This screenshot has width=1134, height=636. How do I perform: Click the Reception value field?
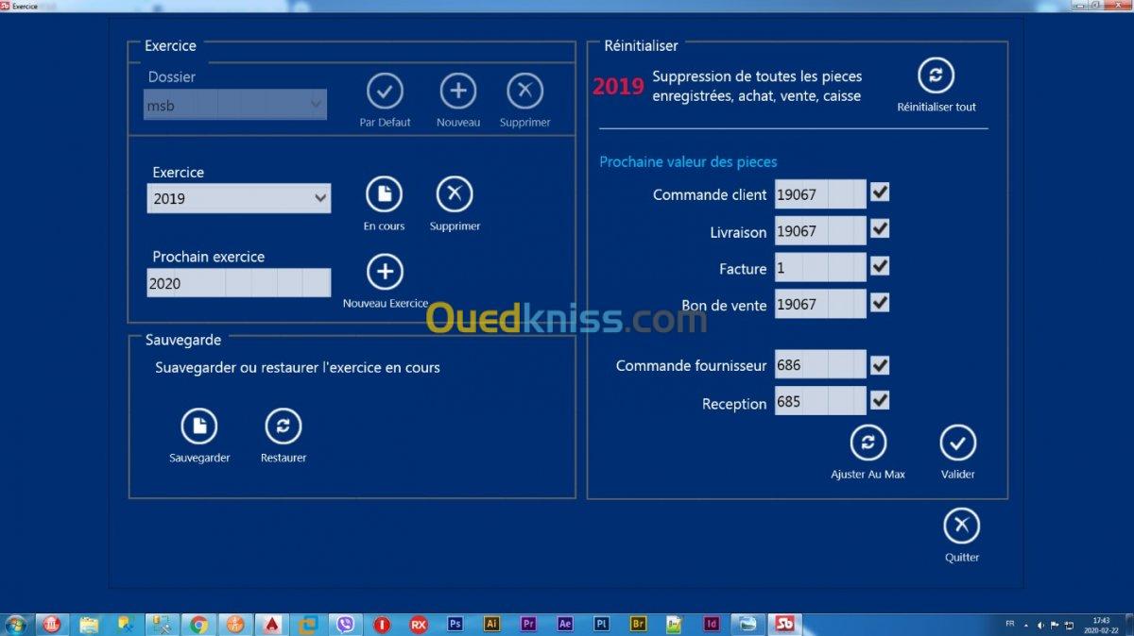pos(820,401)
